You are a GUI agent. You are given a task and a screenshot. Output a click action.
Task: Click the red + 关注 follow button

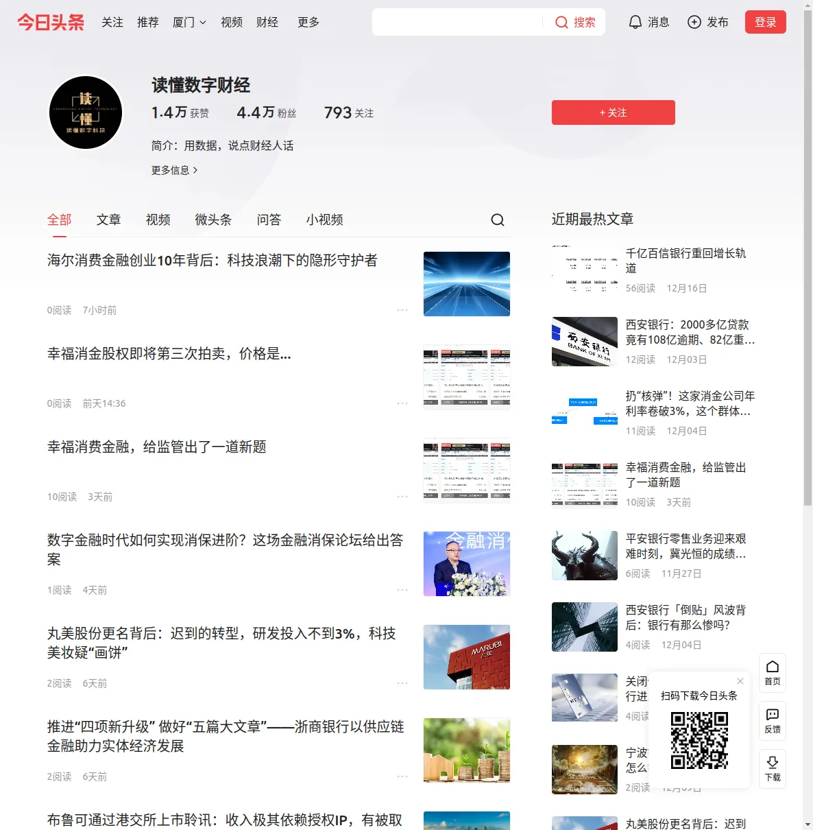(x=614, y=112)
